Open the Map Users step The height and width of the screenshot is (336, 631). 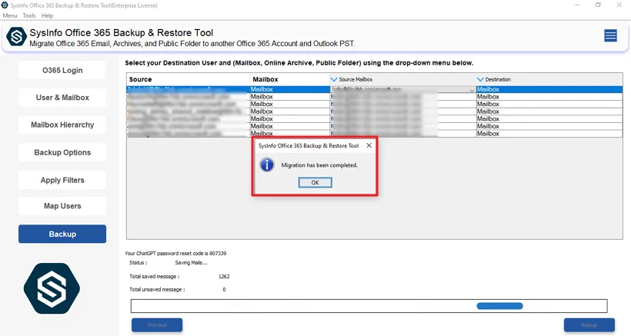click(62, 206)
